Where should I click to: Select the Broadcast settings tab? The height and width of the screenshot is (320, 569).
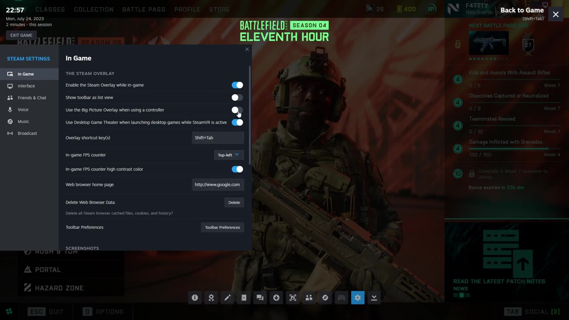pos(29,133)
